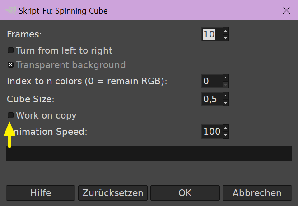Decrement the Cube Size spinner
The height and width of the screenshot is (206, 298).
(226, 103)
